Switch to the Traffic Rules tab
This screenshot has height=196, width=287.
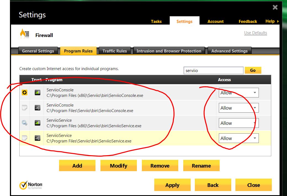pos(115,51)
